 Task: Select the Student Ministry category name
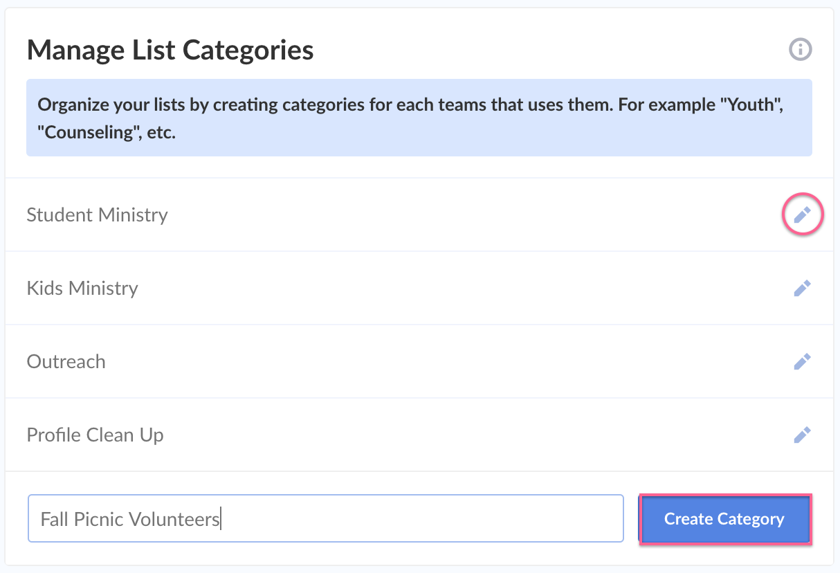point(97,215)
